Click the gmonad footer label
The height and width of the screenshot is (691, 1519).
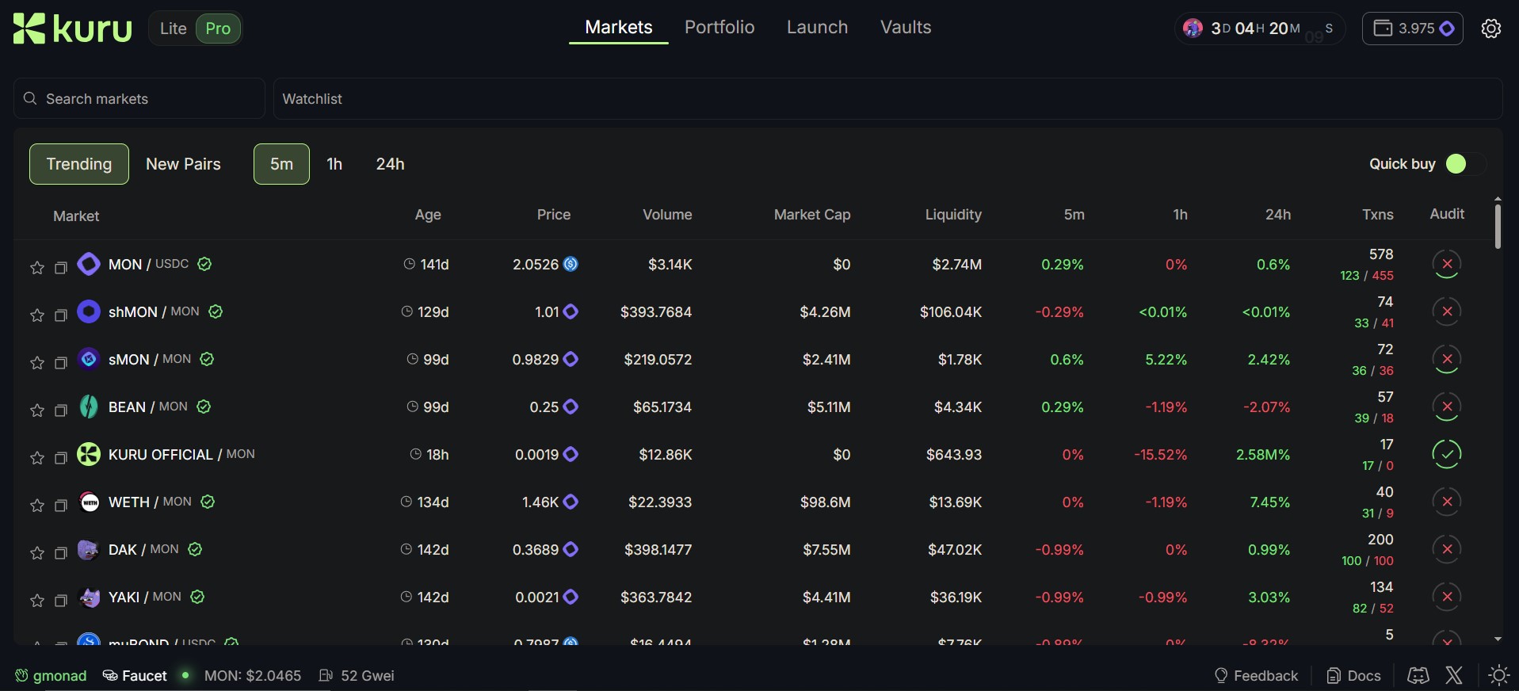[51, 675]
